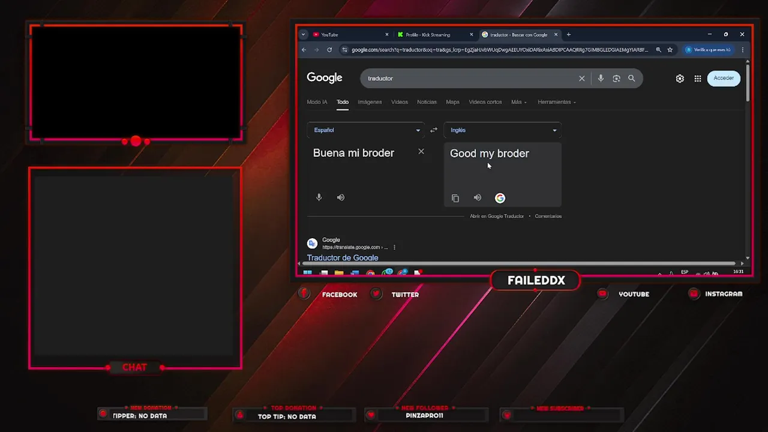This screenshot has width=768, height=432.
Task: Start voice search with microphone
Action: coord(601,79)
